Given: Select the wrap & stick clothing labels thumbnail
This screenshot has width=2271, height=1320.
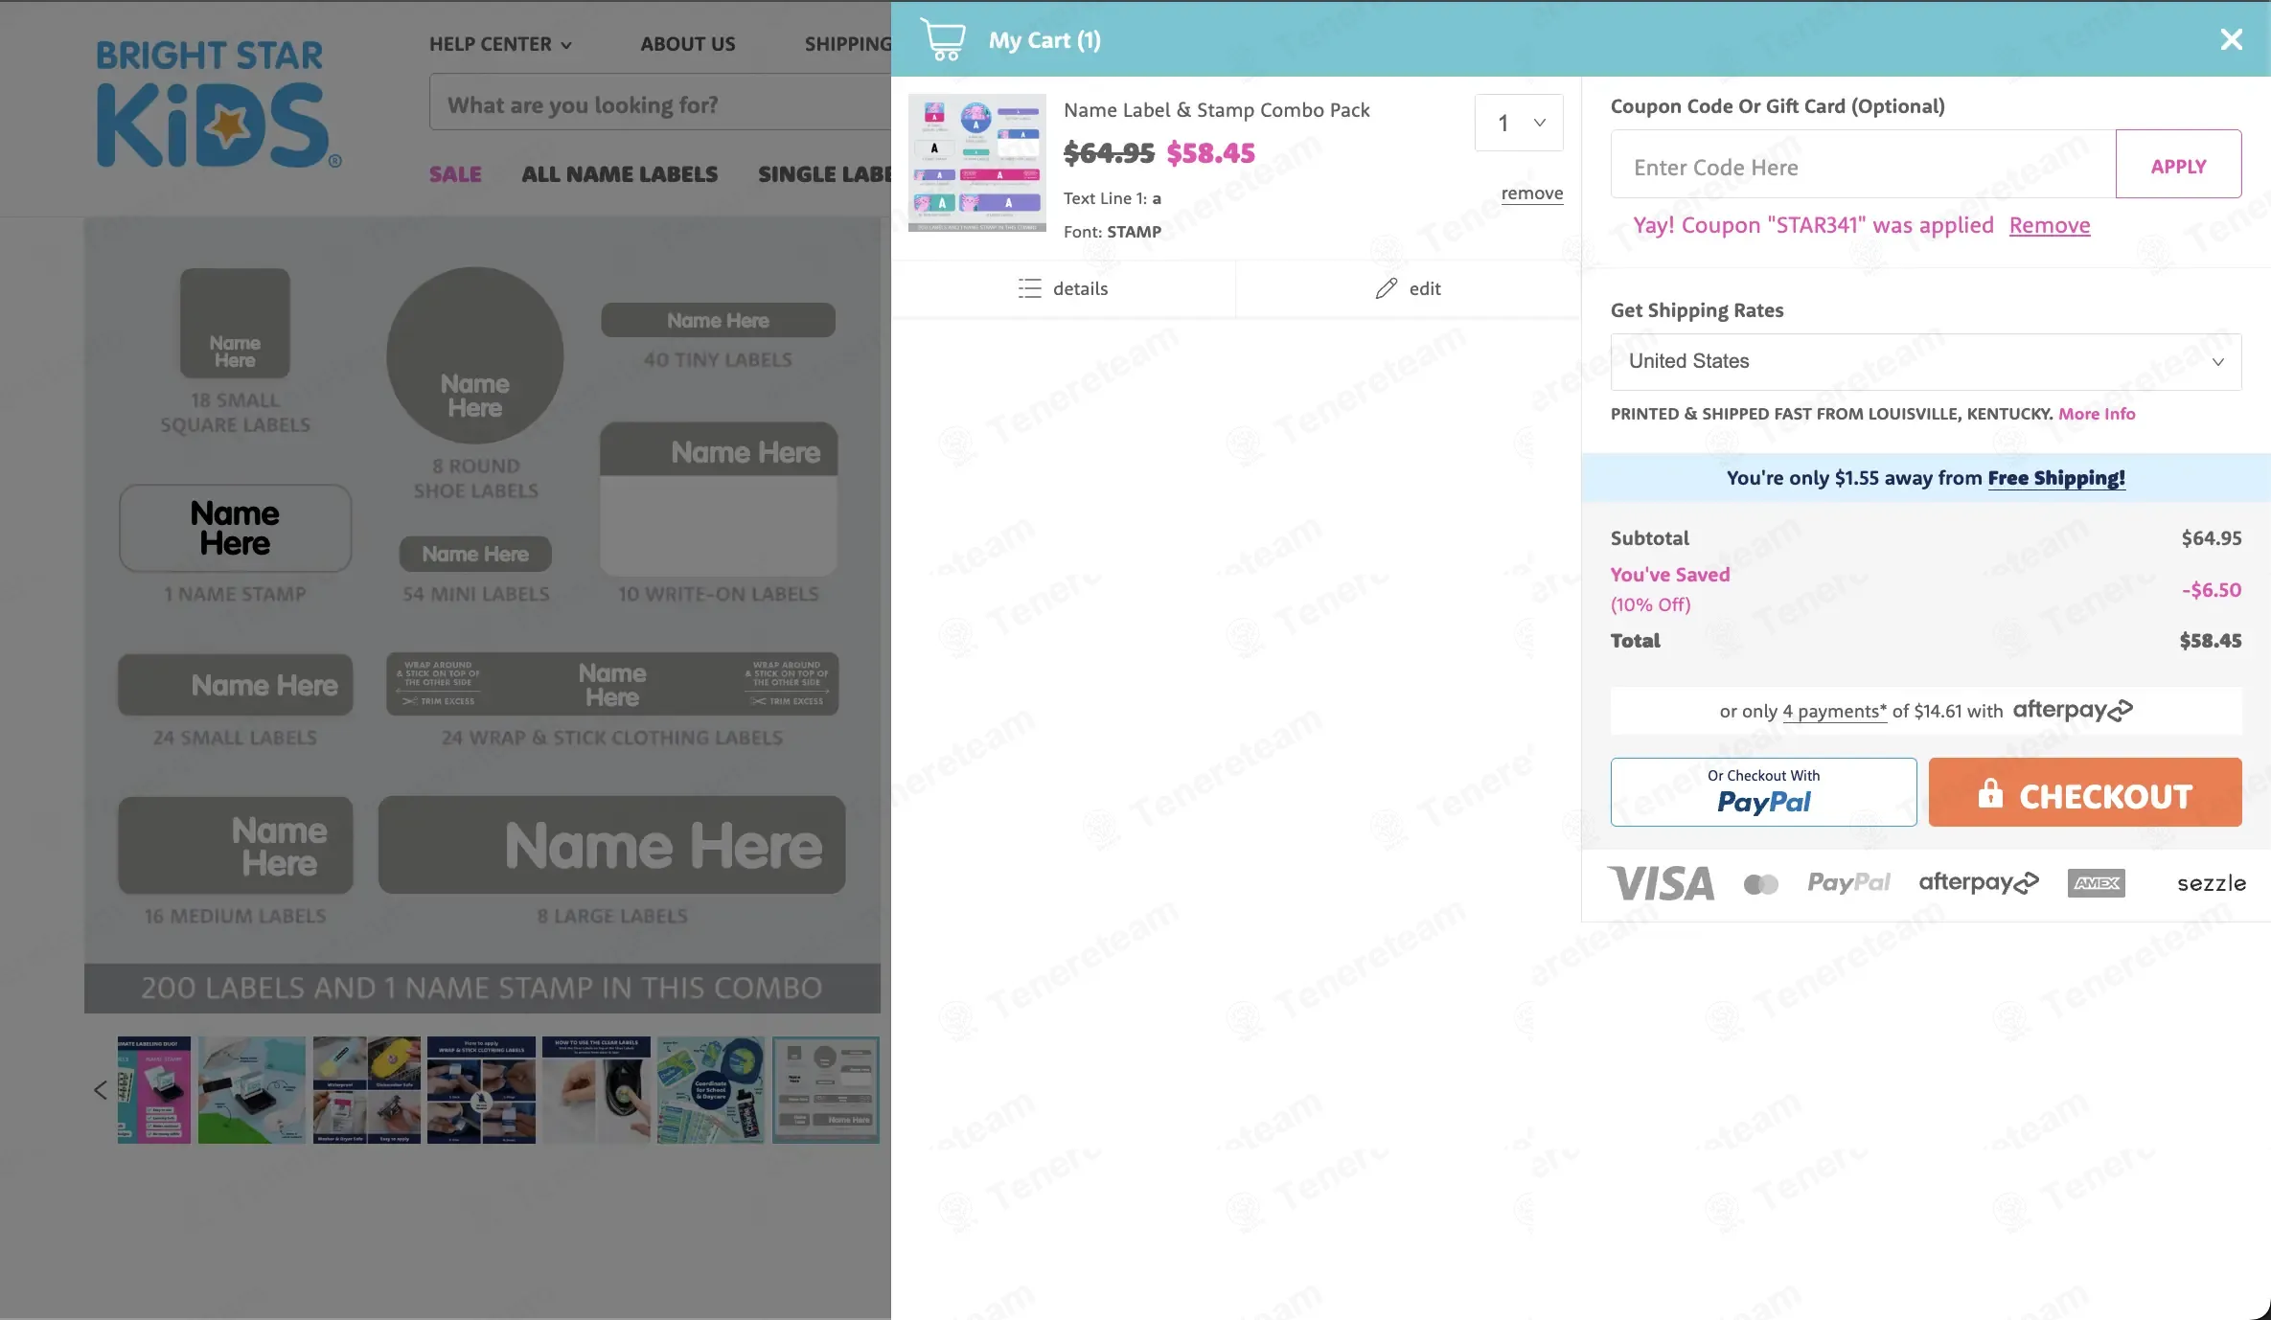Looking at the screenshot, I should tap(480, 1090).
